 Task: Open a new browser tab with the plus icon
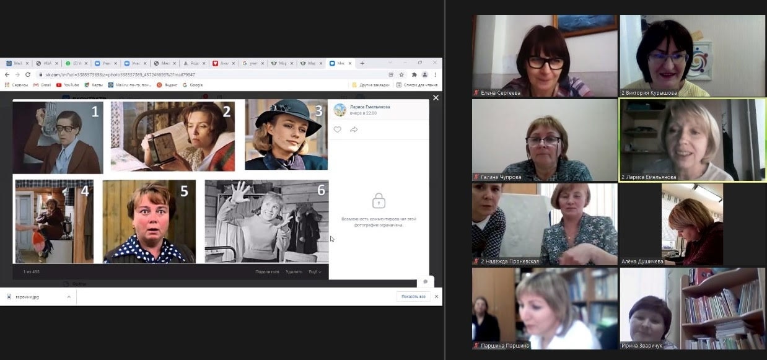click(x=362, y=63)
